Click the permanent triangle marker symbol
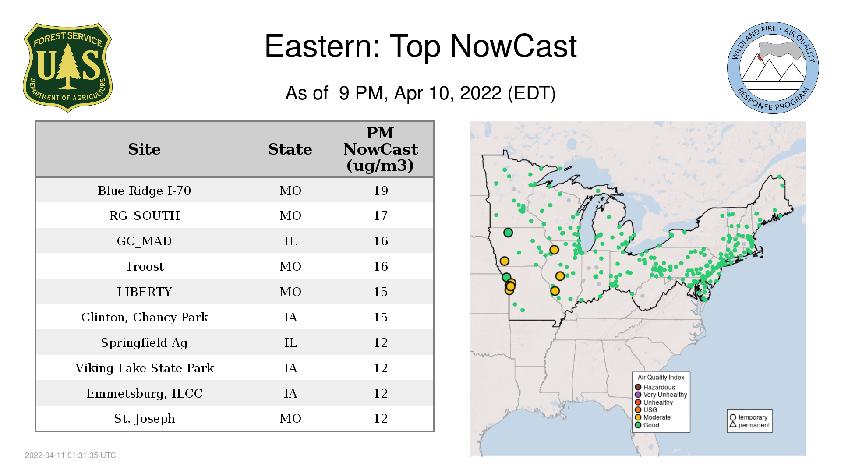Image resolution: width=841 pixels, height=473 pixels. 733,425
